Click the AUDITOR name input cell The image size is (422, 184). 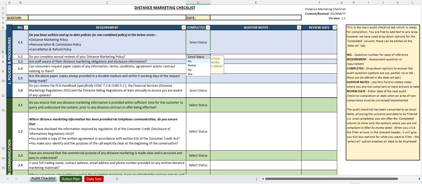pos(107,18)
